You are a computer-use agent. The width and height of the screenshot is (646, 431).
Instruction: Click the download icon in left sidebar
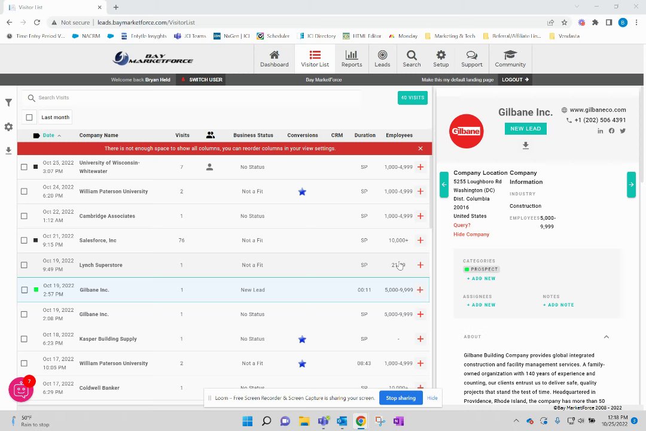[8, 150]
